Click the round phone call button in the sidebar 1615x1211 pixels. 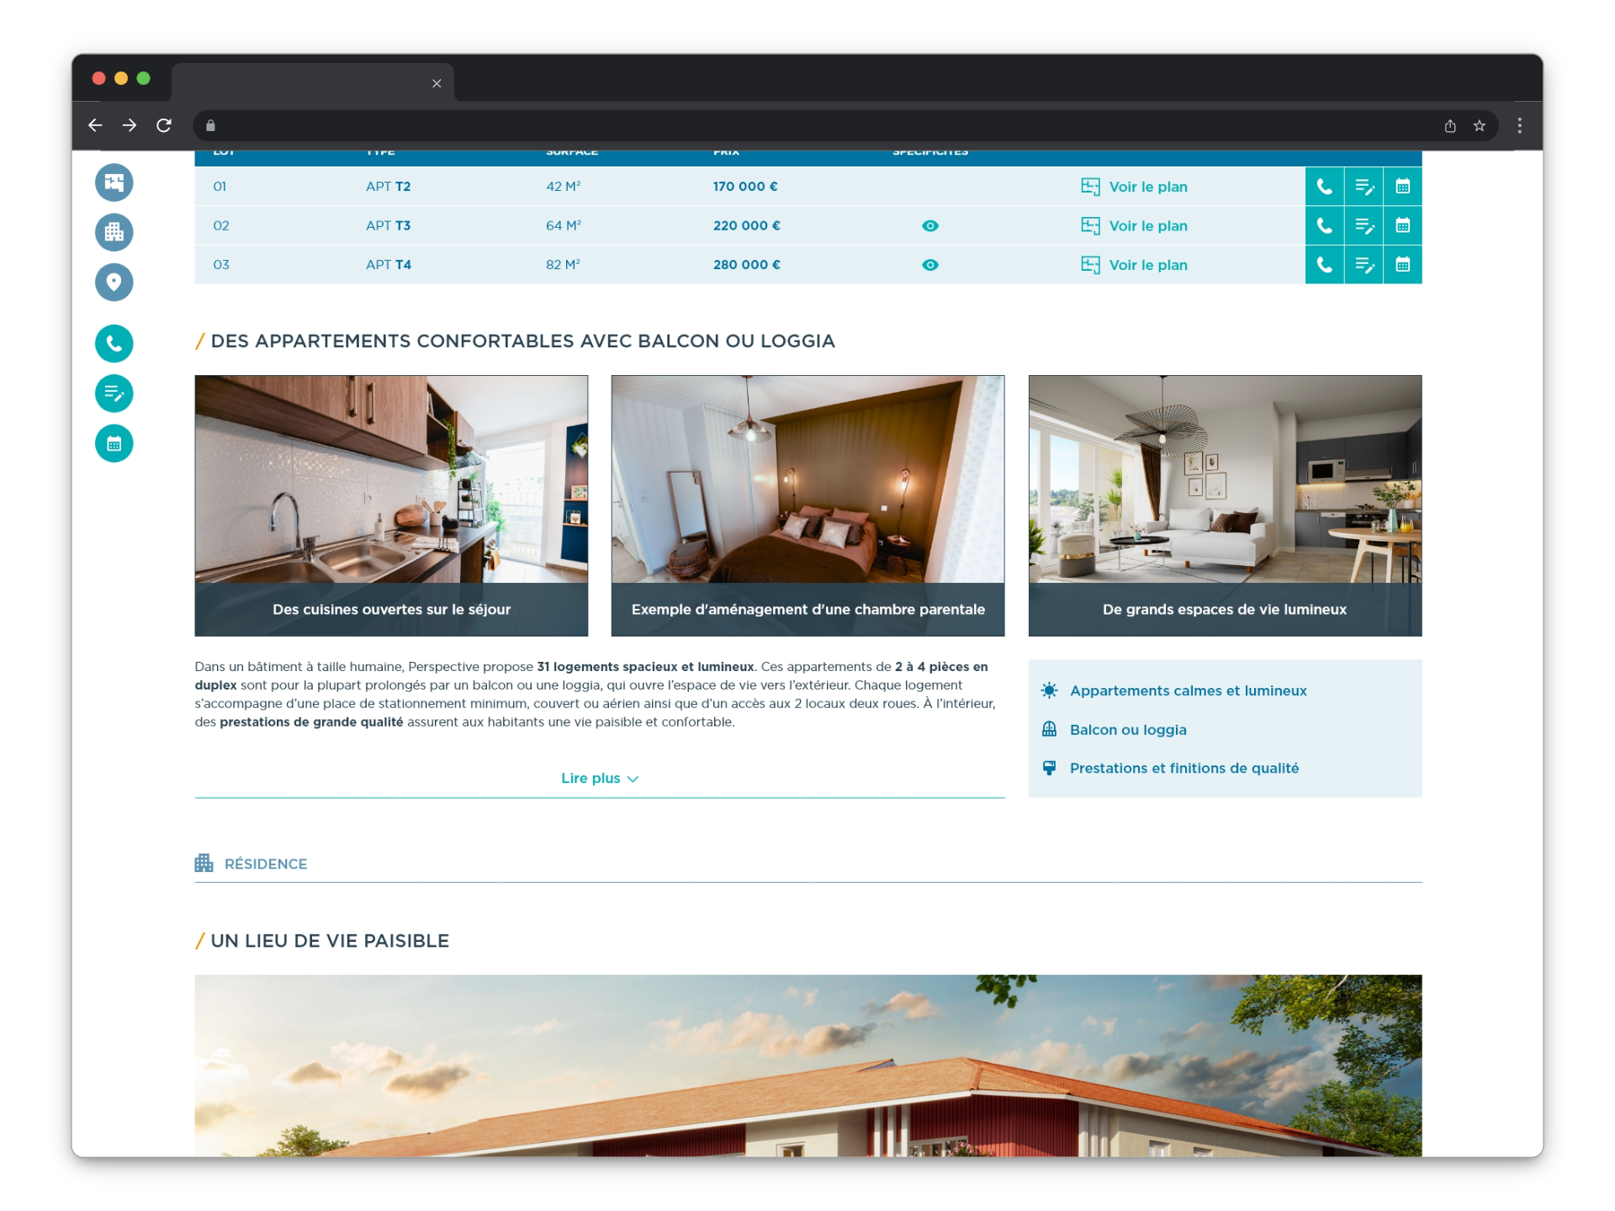(114, 344)
